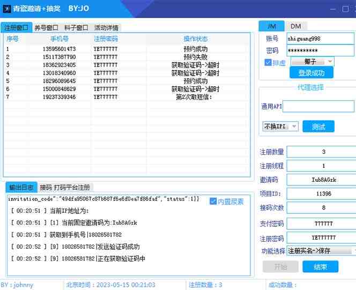356x290 pixels.
Task: Expand the 不换IP proxy dropdown
Action: (280, 127)
